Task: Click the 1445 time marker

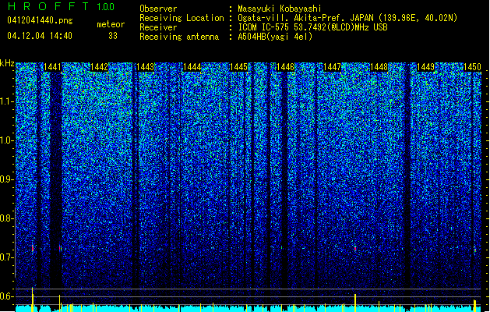Action: click(238, 67)
